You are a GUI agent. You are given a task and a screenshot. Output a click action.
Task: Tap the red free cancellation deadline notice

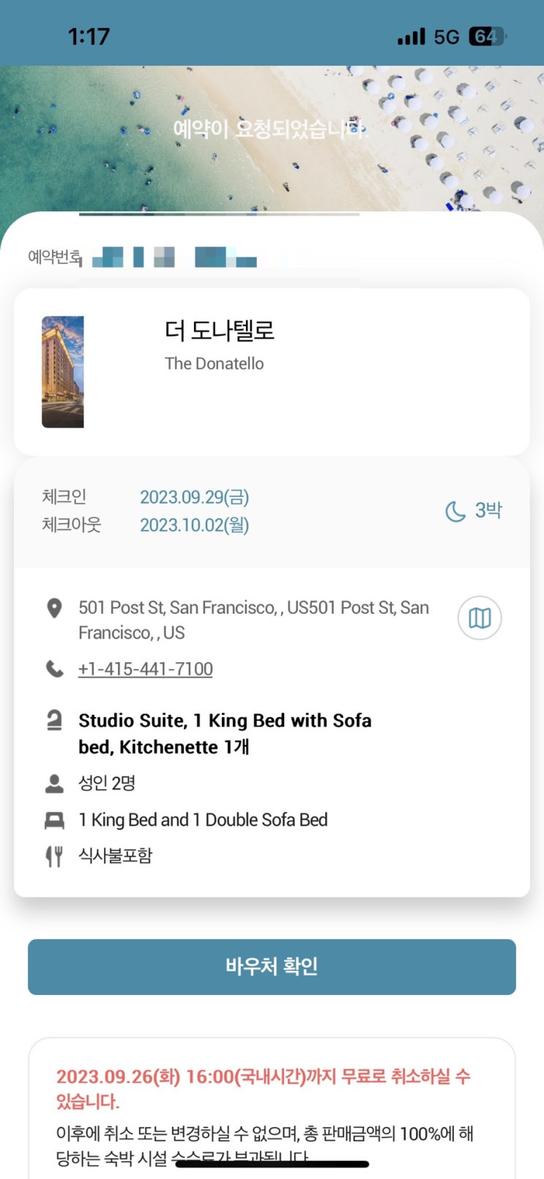tap(264, 1088)
